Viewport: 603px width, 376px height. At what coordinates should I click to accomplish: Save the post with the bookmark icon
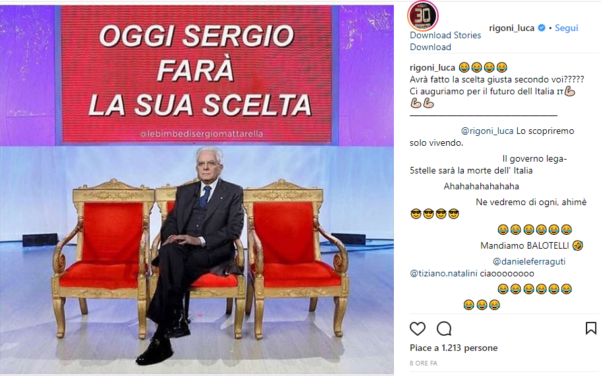tap(590, 329)
